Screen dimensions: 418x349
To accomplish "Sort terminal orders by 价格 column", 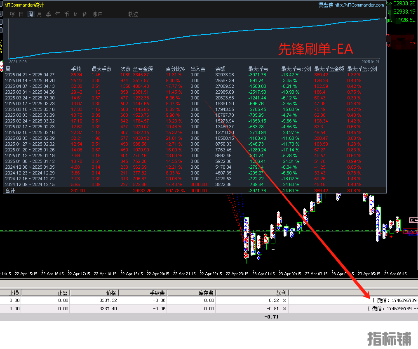I will tap(94, 293).
